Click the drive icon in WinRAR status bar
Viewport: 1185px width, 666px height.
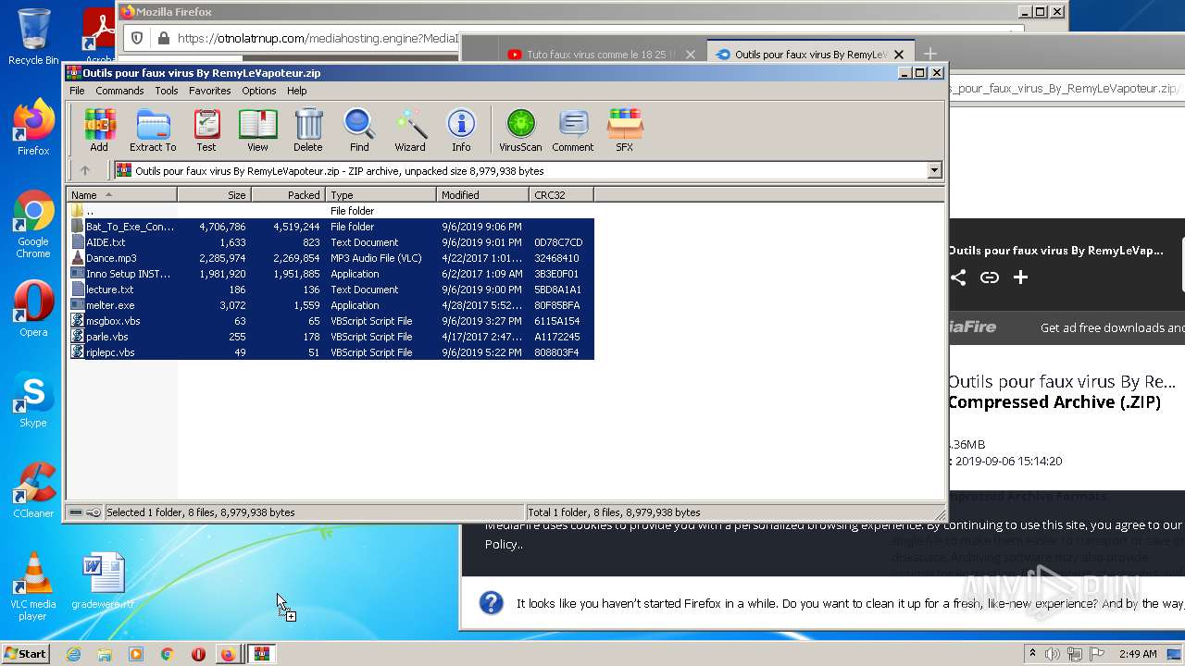tap(77, 512)
